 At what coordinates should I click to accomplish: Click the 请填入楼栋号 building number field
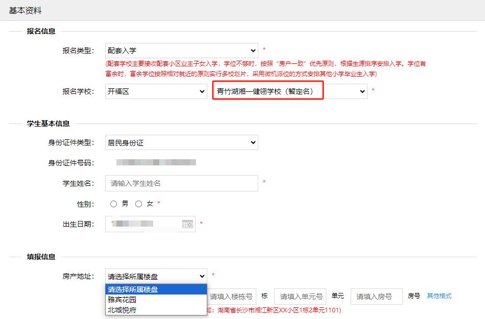point(231,297)
